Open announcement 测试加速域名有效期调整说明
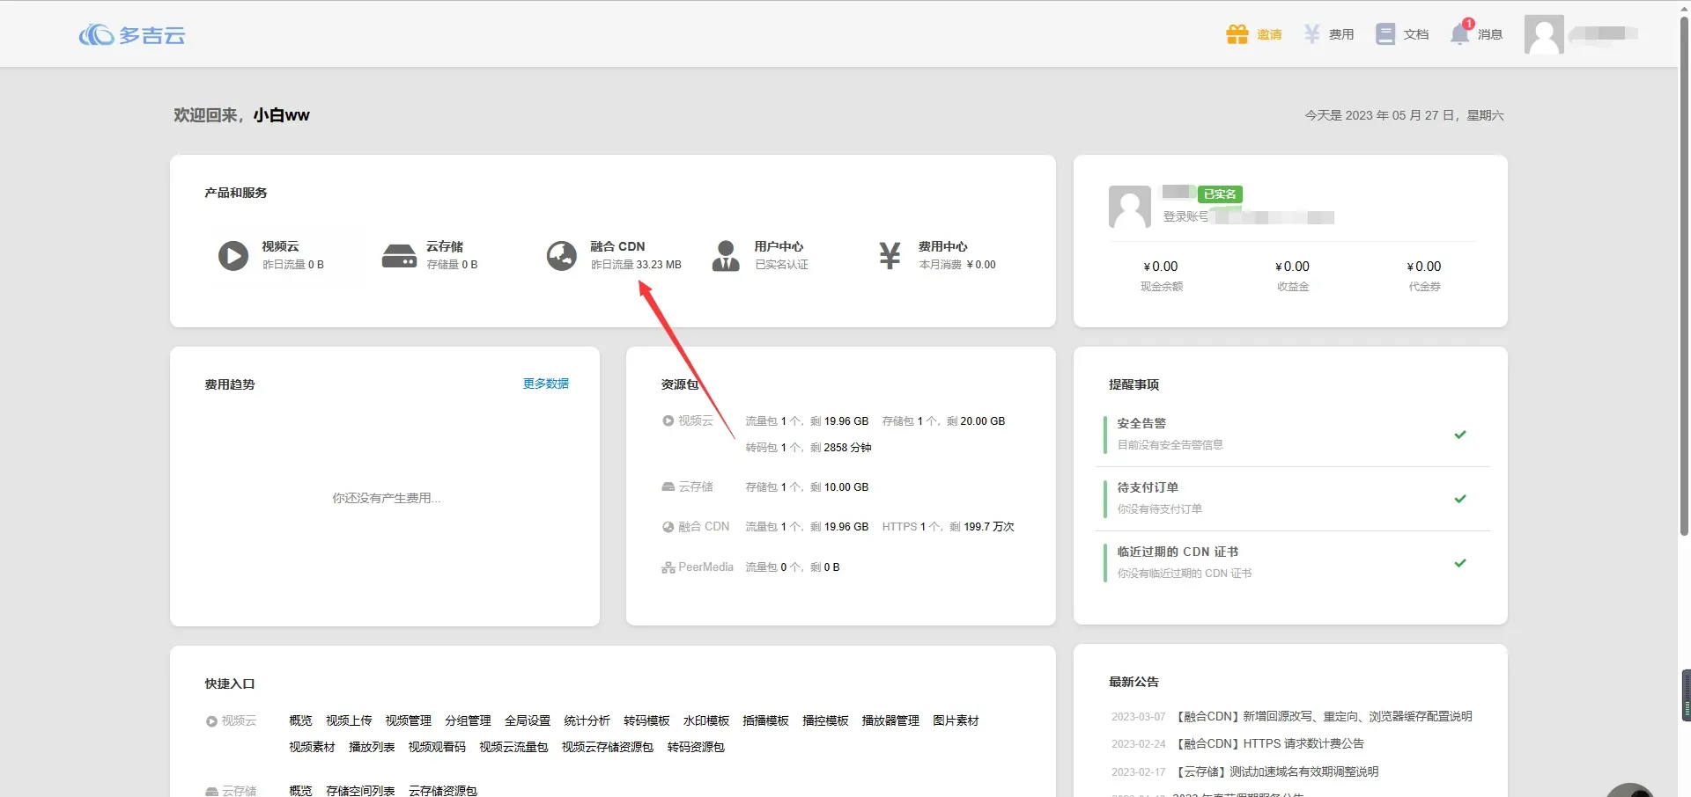This screenshot has width=1691, height=797. [1277, 771]
